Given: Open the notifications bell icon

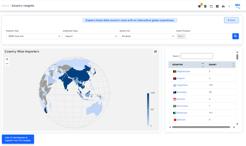Looking at the screenshot, I should click(199, 6).
